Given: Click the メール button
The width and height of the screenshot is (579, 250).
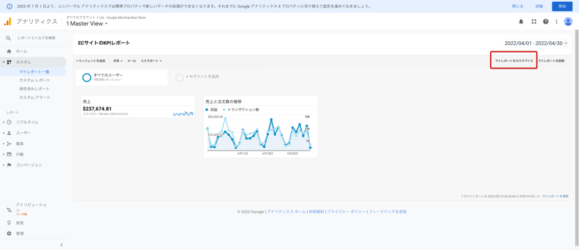Looking at the screenshot, I should 131,61.
